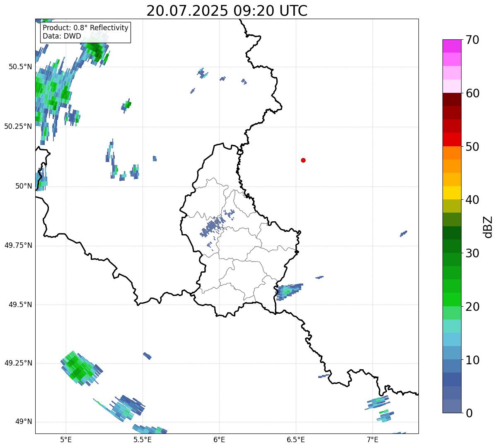The width and height of the screenshot is (498, 448).
Task: Click the "50.5°N" latitude label
Action: [x=20, y=67]
